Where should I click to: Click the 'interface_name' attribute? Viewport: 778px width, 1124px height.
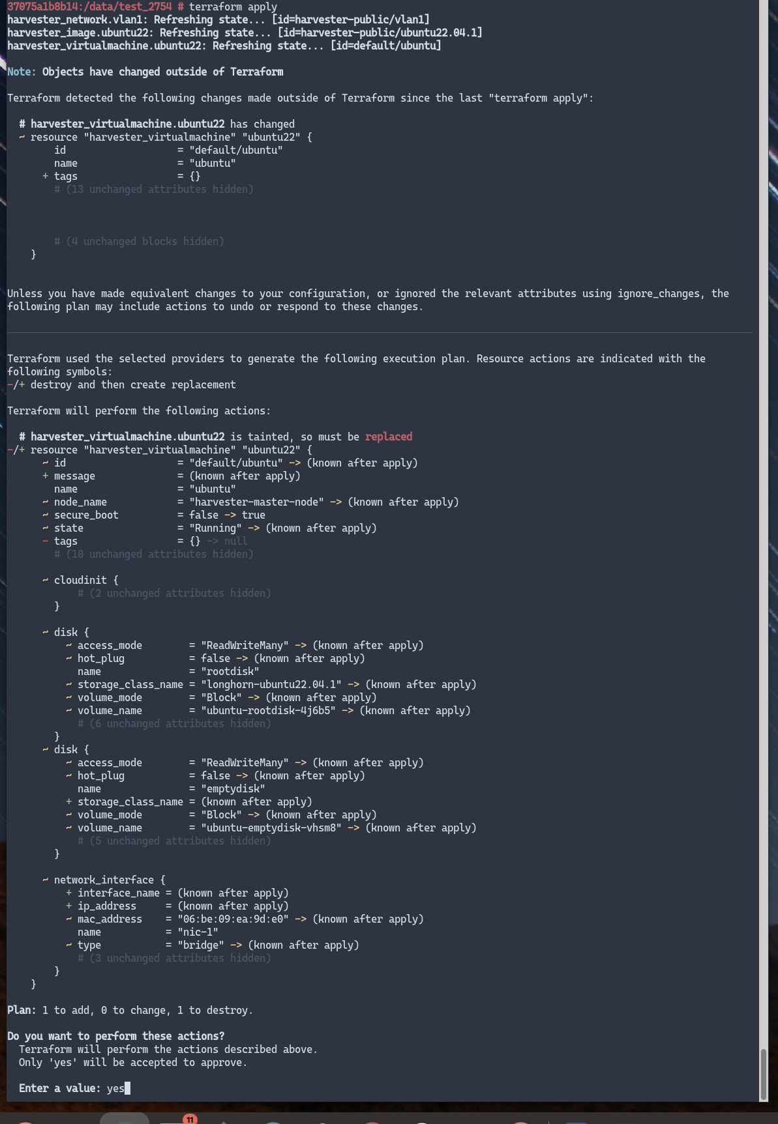point(119,893)
